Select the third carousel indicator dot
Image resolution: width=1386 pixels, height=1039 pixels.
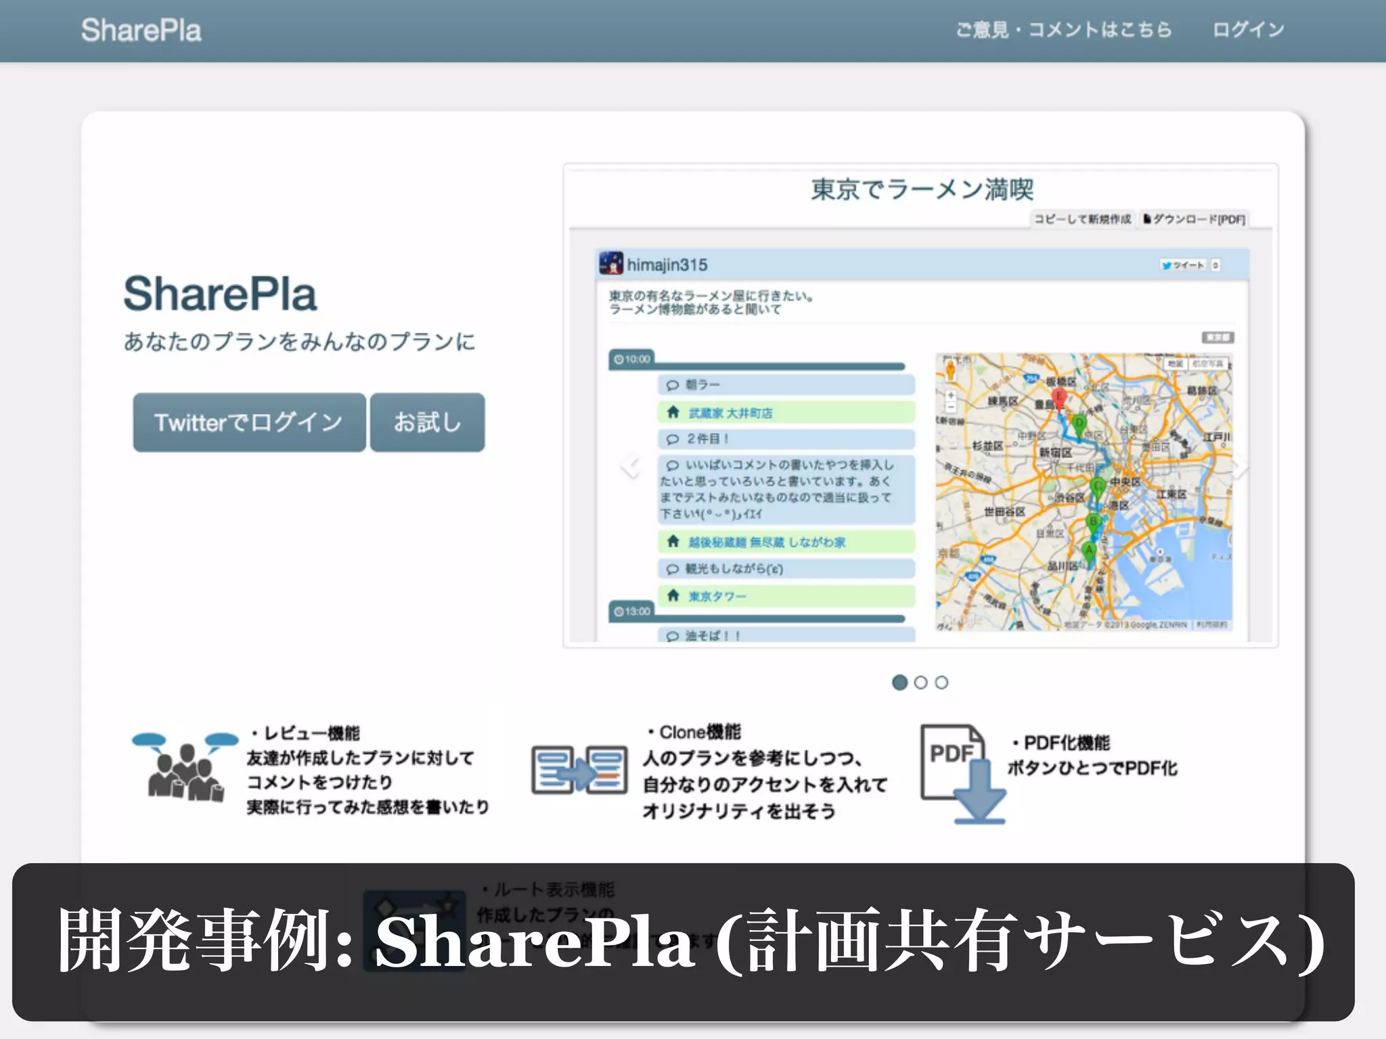[x=941, y=683]
